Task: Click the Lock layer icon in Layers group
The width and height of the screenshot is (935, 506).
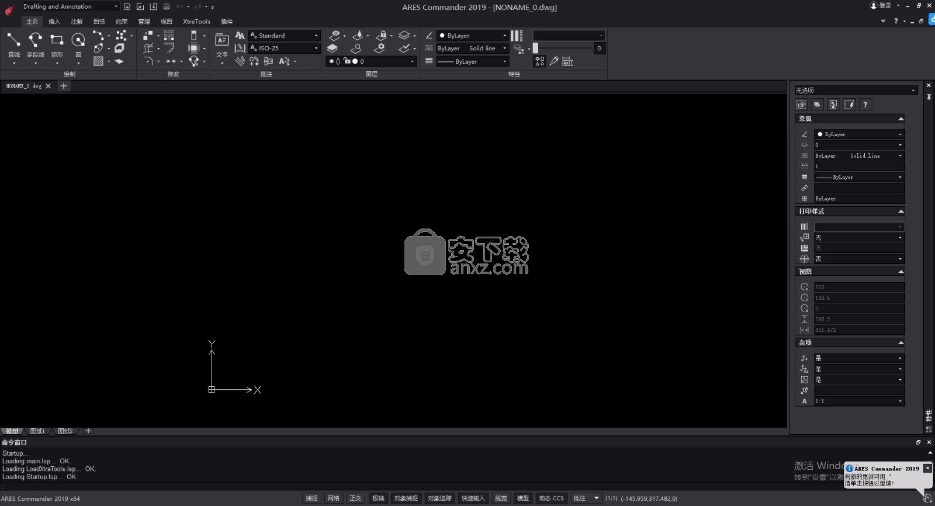Action: 382,36
